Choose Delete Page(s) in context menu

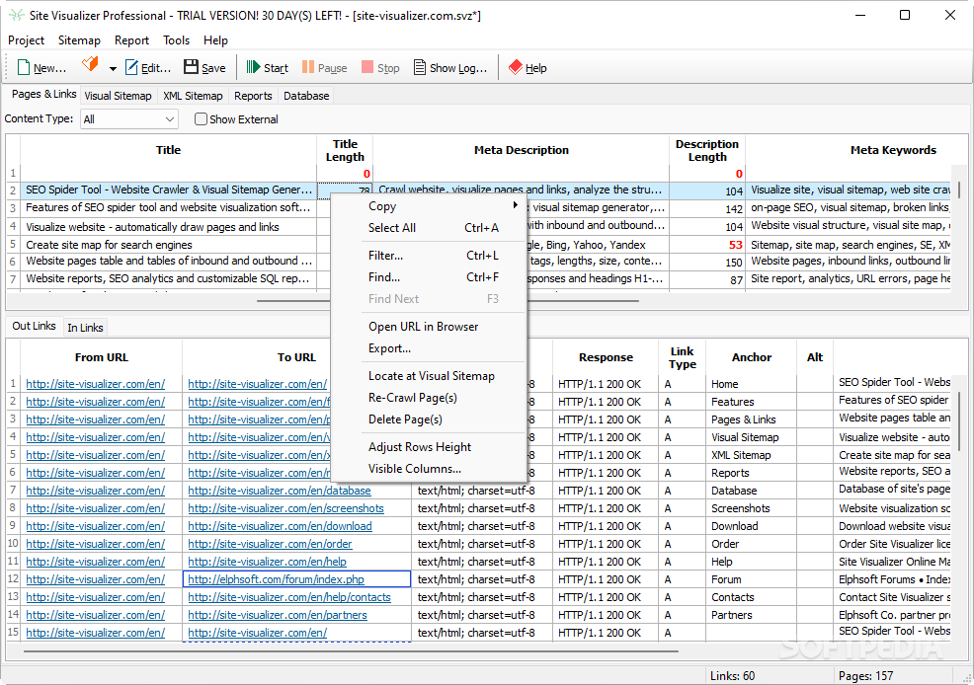pyautogui.click(x=429, y=419)
